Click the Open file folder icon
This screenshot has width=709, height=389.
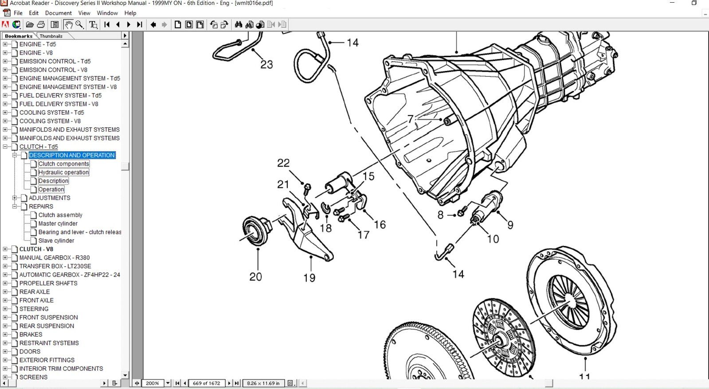(30, 24)
